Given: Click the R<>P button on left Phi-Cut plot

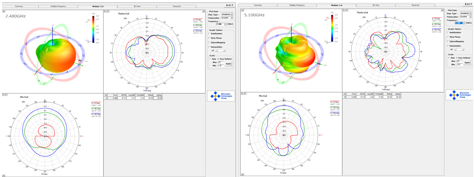Looking at the screenshot, I should [5, 95].
